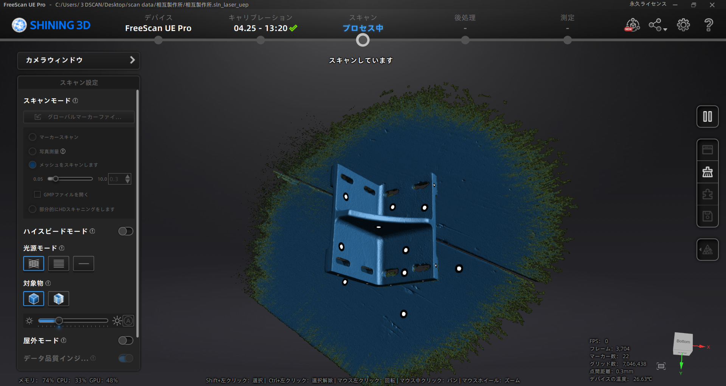
Task: Open application settings gear
Action: pyautogui.click(x=683, y=25)
